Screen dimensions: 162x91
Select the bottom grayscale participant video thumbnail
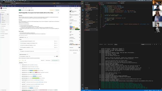pos(157,30)
